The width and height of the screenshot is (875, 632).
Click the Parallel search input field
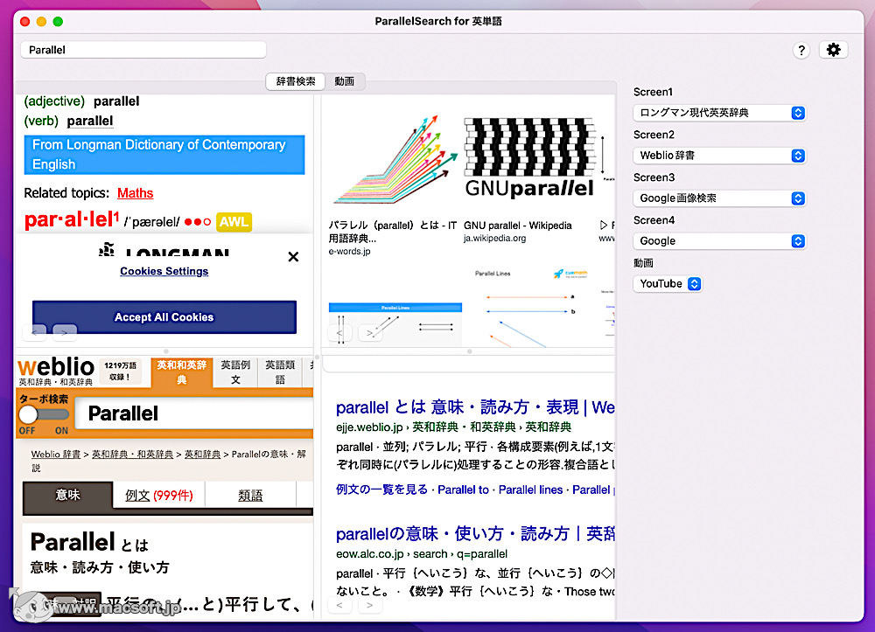[143, 50]
